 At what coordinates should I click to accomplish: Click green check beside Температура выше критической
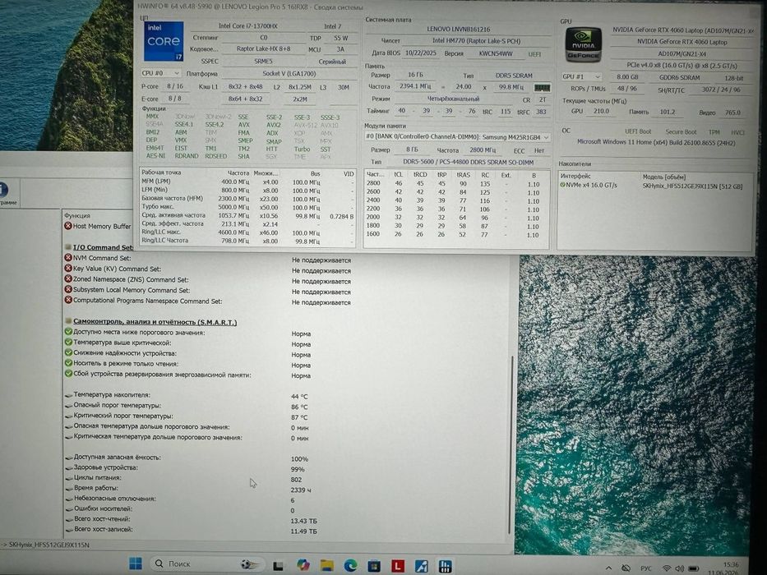(x=68, y=343)
